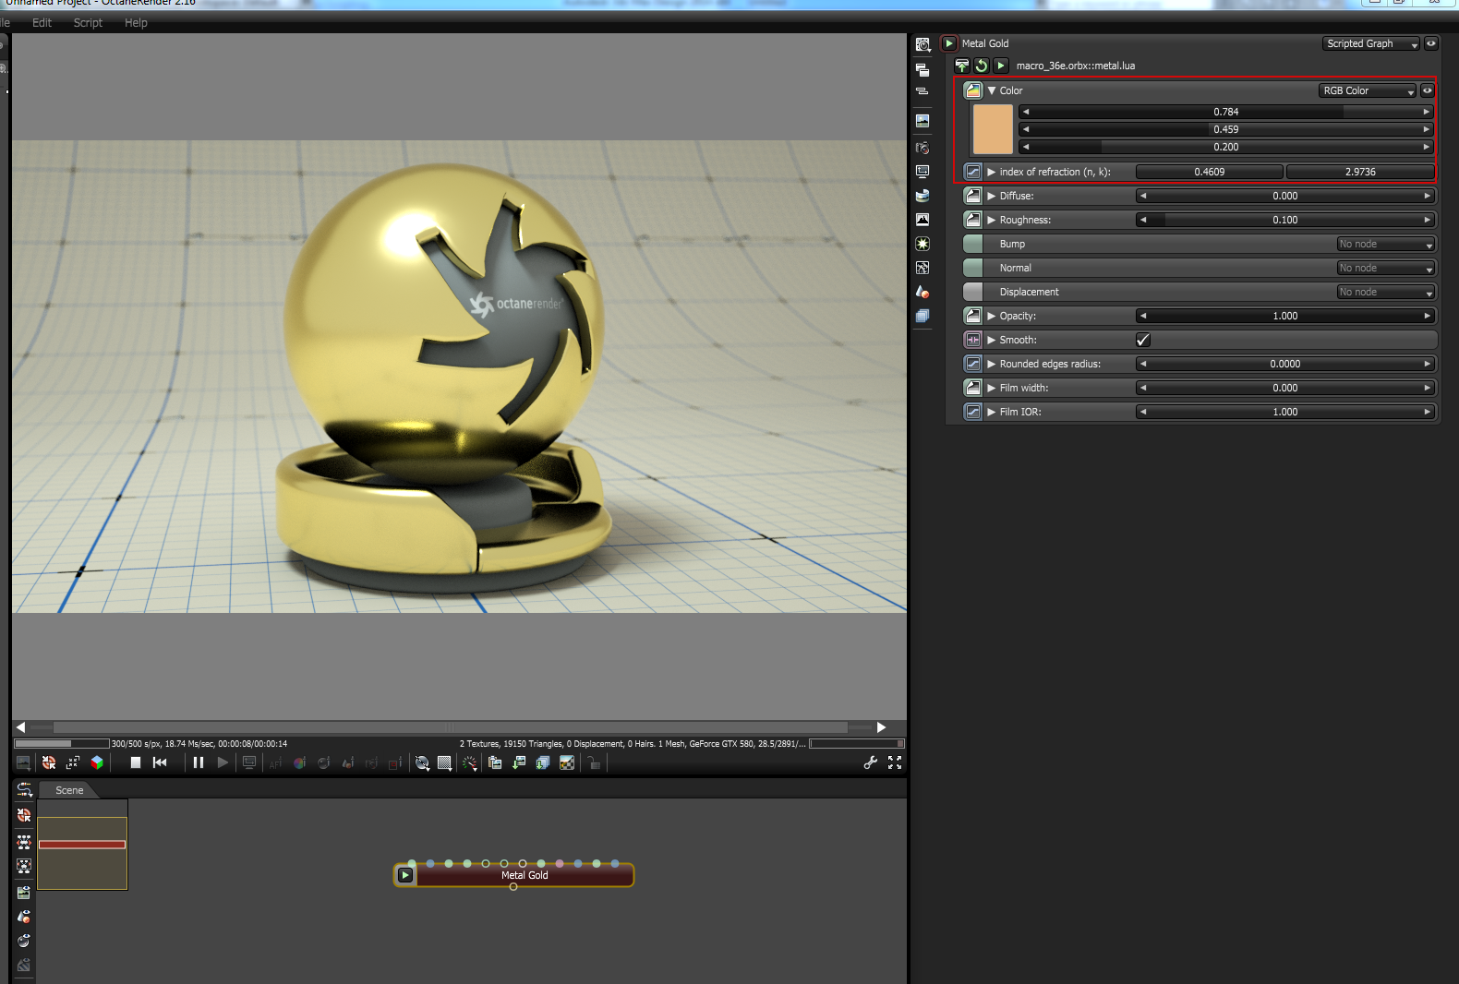Click the lower material-spheres icon in the graph toolbar
Screen dimensions: 1459x984
(24, 941)
